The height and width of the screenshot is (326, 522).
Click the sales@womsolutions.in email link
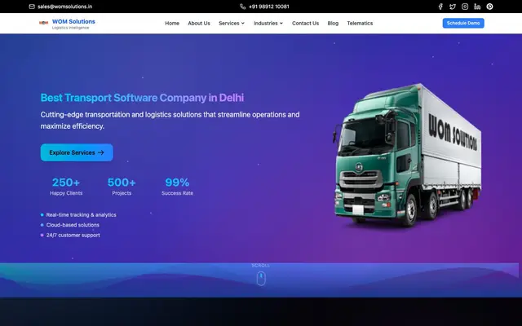click(65, 7)
